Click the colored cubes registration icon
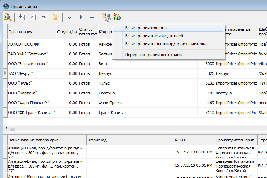 117,17
